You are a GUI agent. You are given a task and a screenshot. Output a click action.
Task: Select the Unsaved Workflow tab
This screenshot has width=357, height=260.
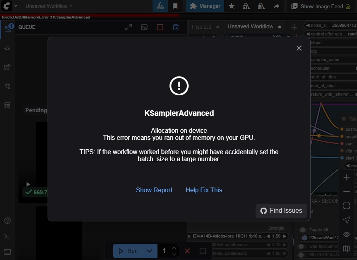(x=250, y=26)
